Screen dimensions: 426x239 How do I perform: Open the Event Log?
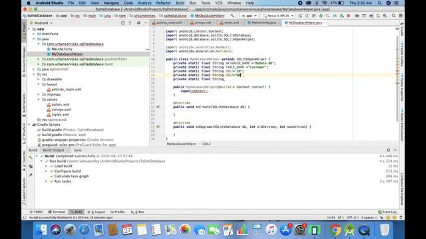point(387,212)
